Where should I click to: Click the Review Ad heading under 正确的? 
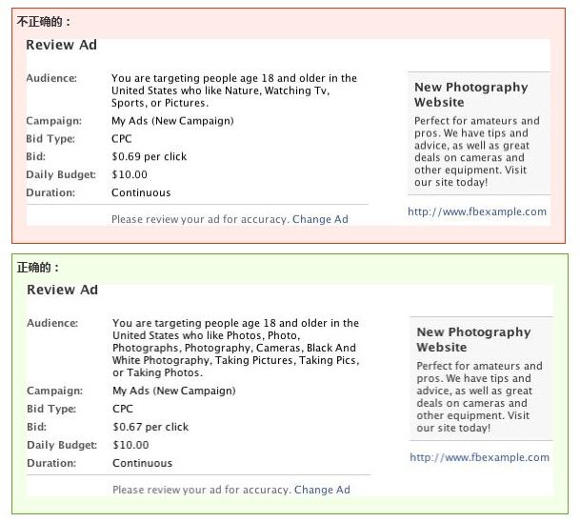pos(62,290)
